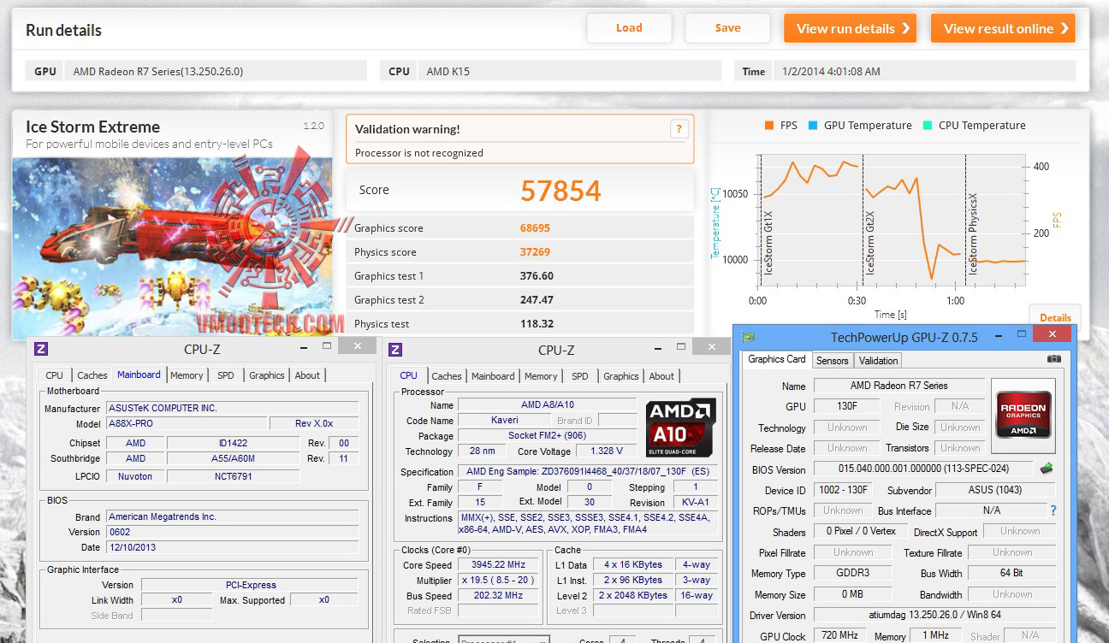Open Graphics tab in the AMD A10 CPU-Z window
The height and width of the screenshot is (643, 1109).
tap(621, 376)
